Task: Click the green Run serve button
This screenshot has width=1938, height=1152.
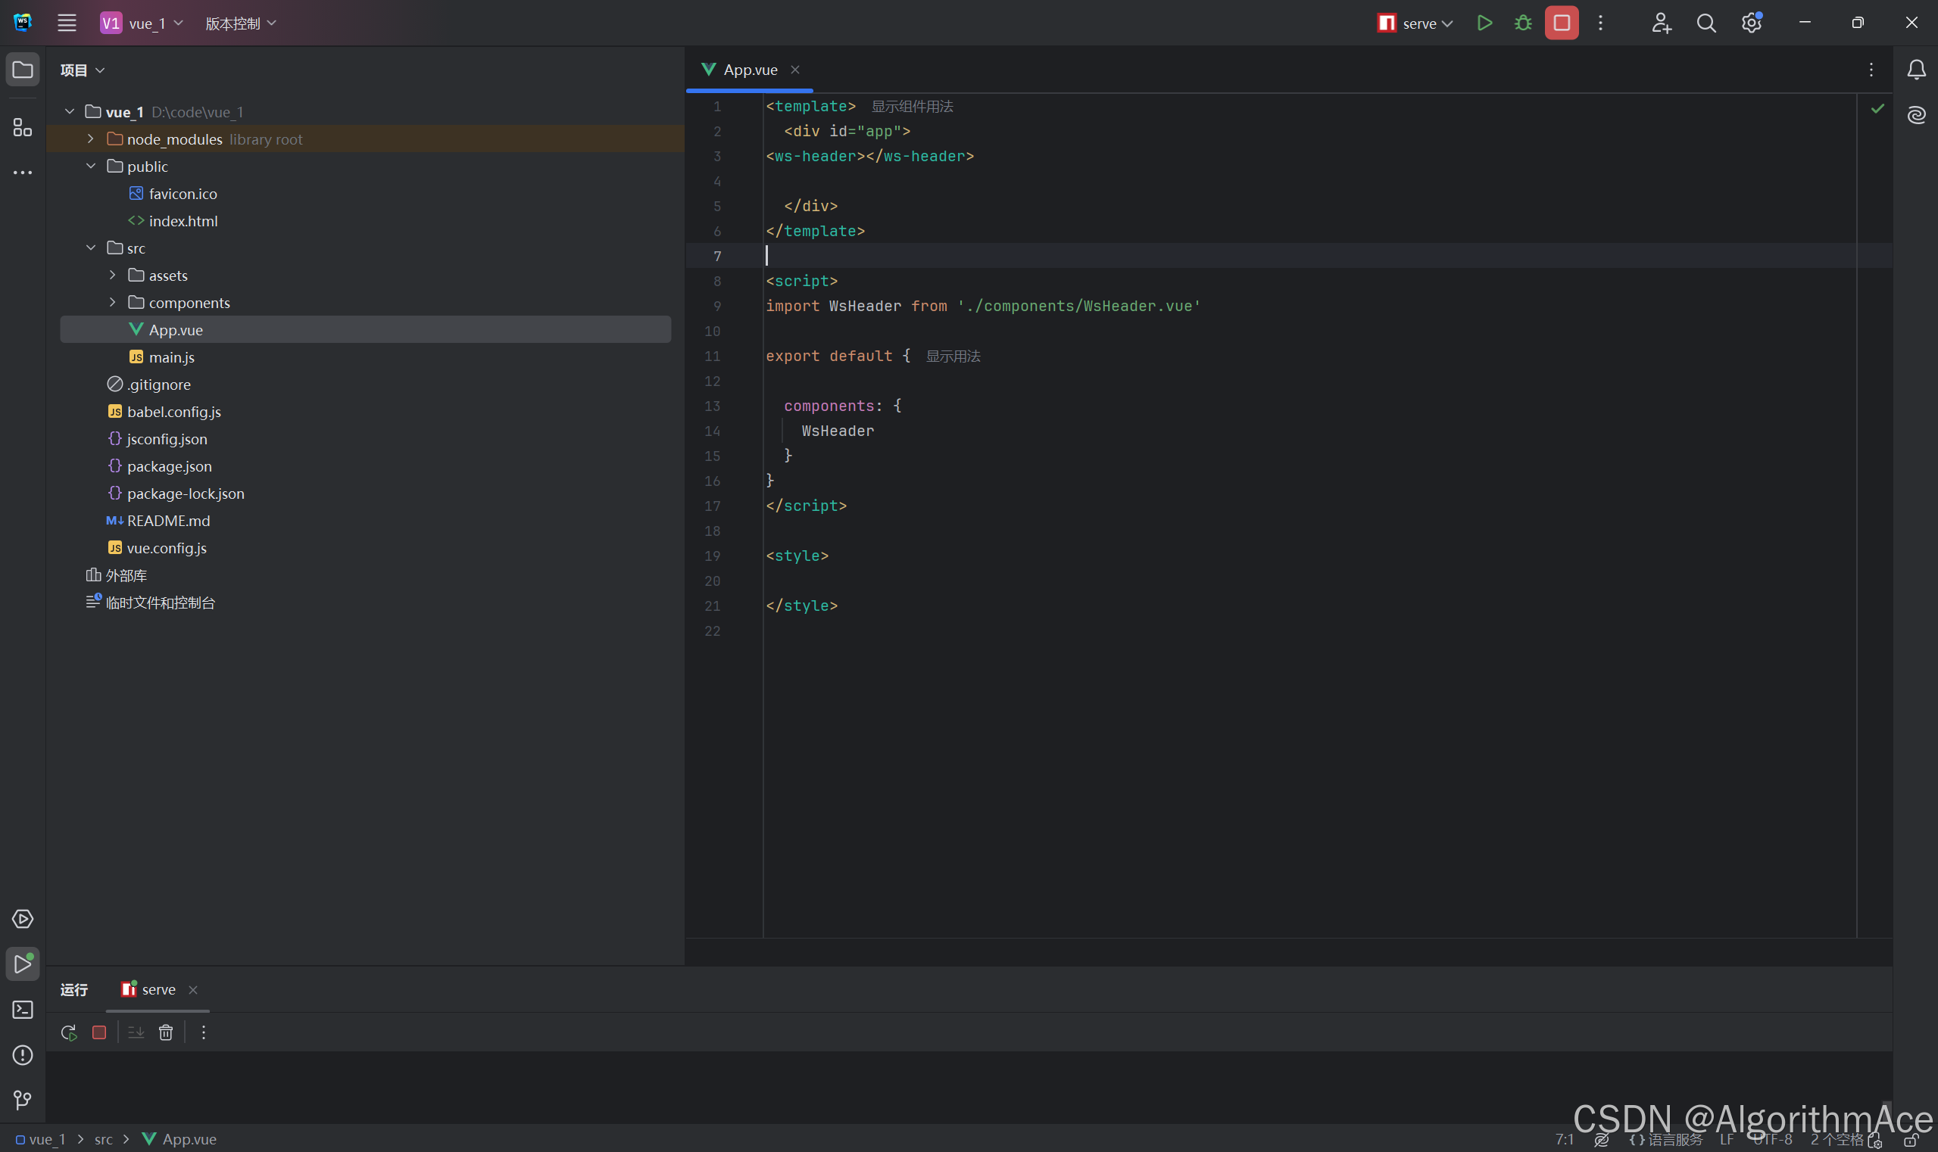Action: coord(1484,23)
